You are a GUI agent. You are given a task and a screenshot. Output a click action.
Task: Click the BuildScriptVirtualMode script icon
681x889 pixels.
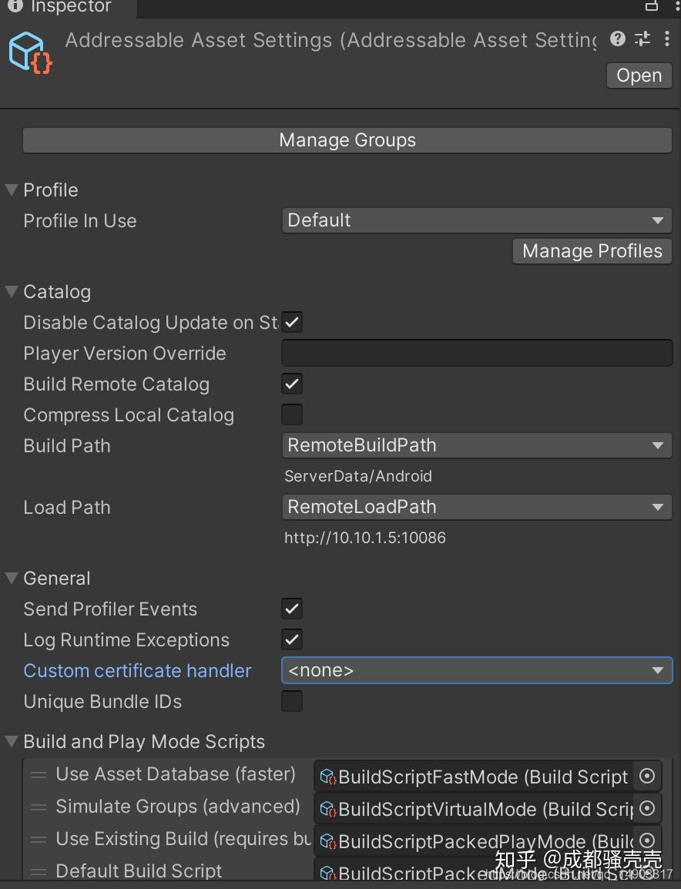(x=328, y=809)
